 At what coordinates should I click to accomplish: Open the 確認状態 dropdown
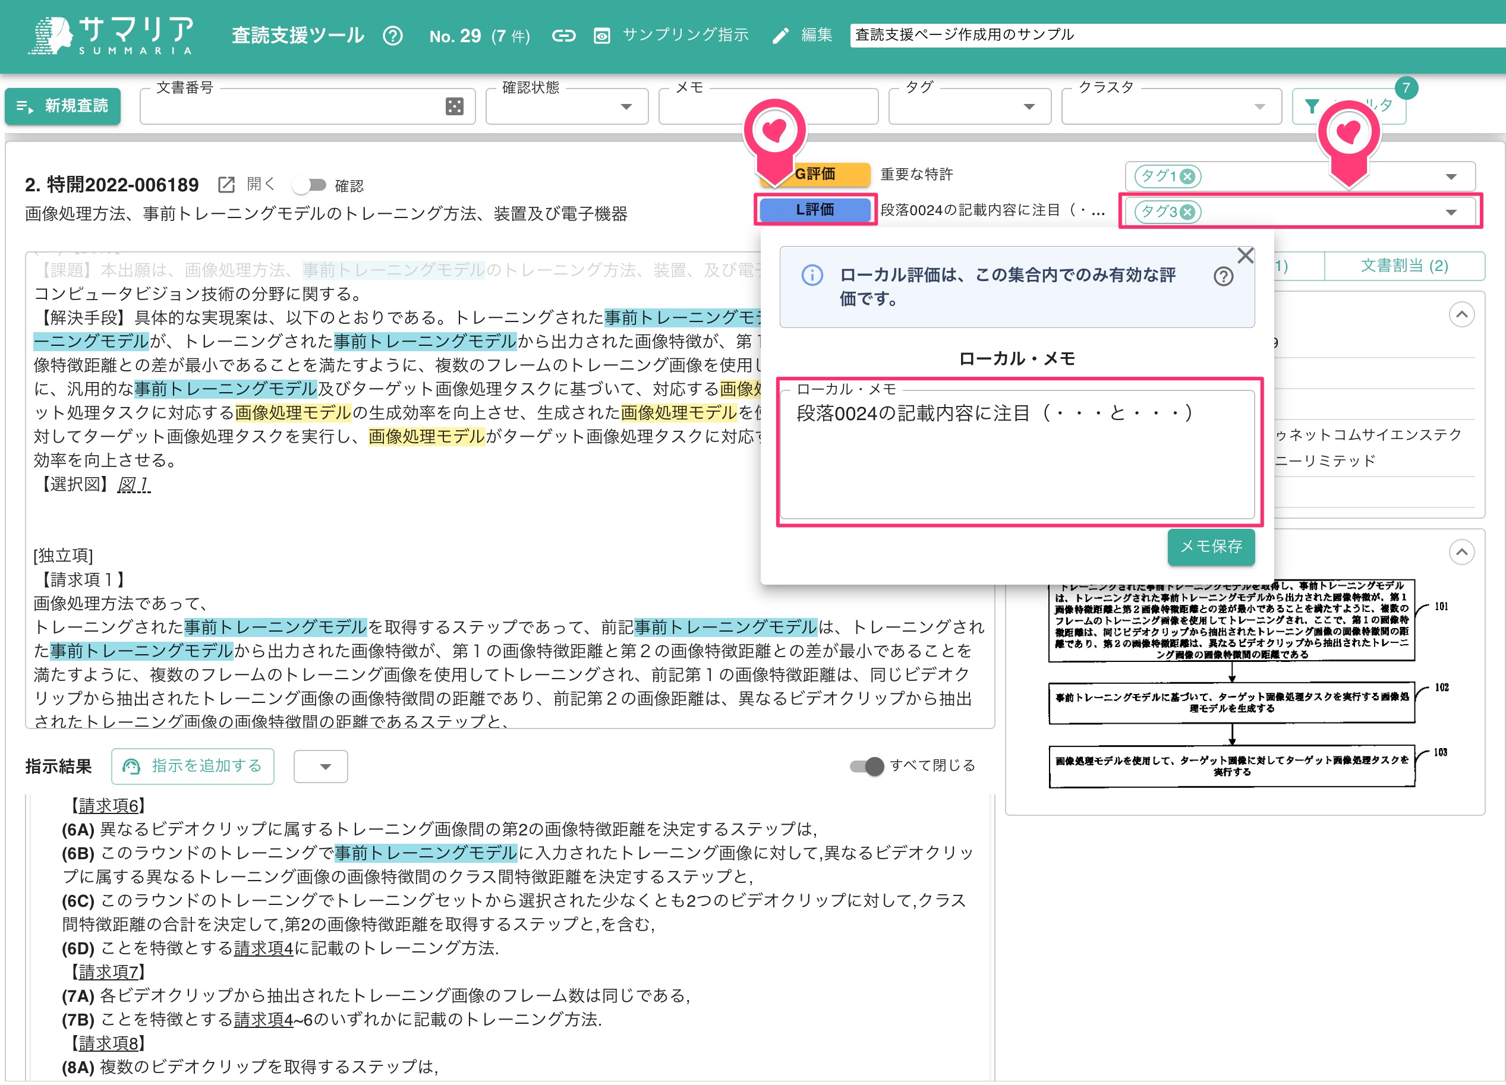(566, 106)
